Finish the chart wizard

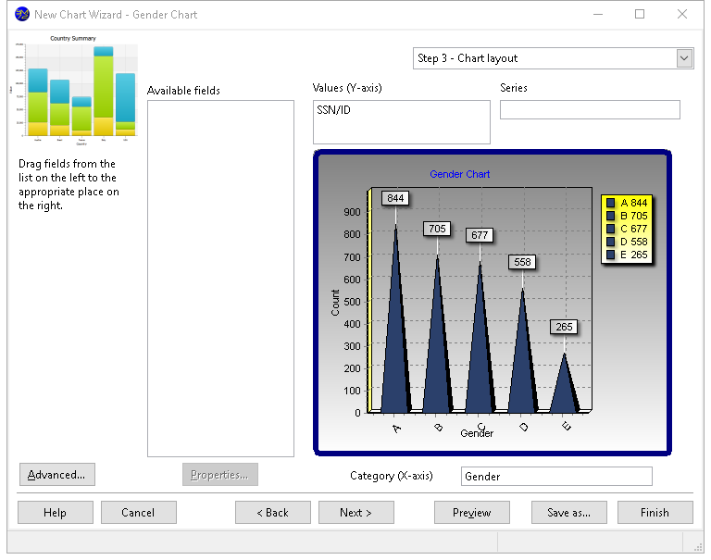click(655, 513)
